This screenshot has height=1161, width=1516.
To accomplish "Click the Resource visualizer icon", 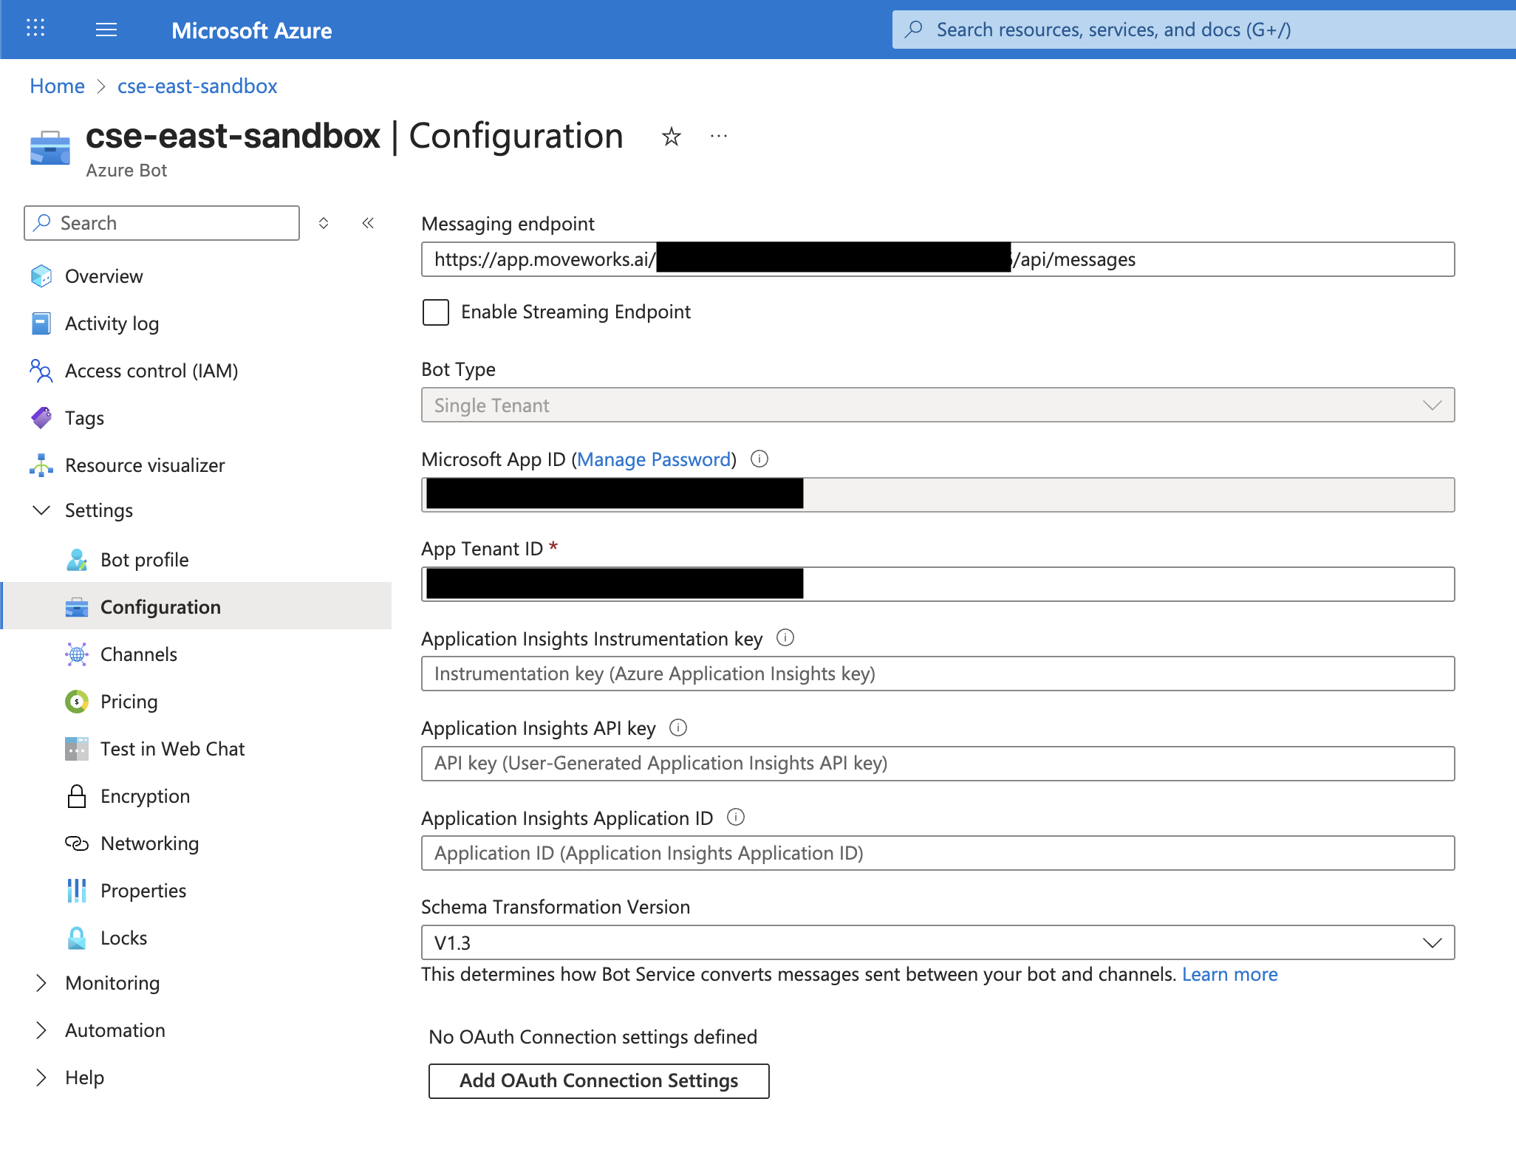I will tap(41, 465).
